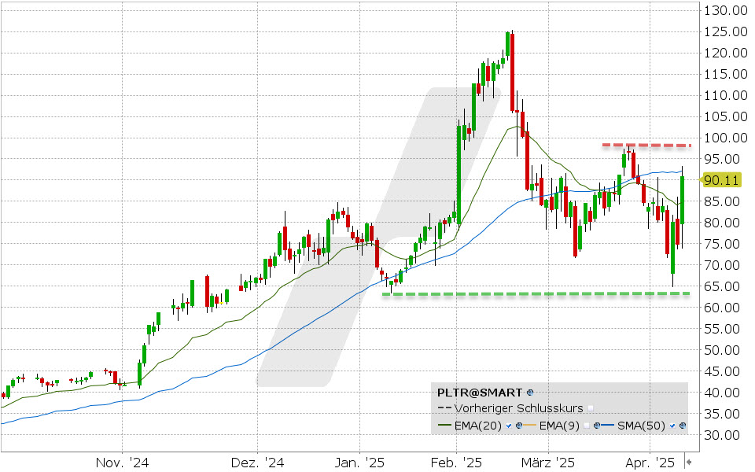Click the red dashed resistance line
The image size is (755, 472).
click(646, 145)
